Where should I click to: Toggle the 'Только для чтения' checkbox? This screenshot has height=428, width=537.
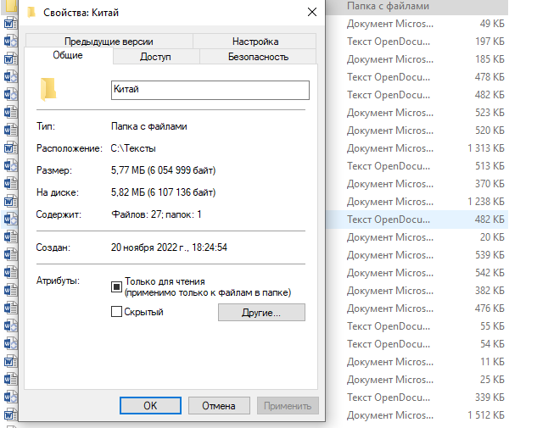(x=116, y=286)
